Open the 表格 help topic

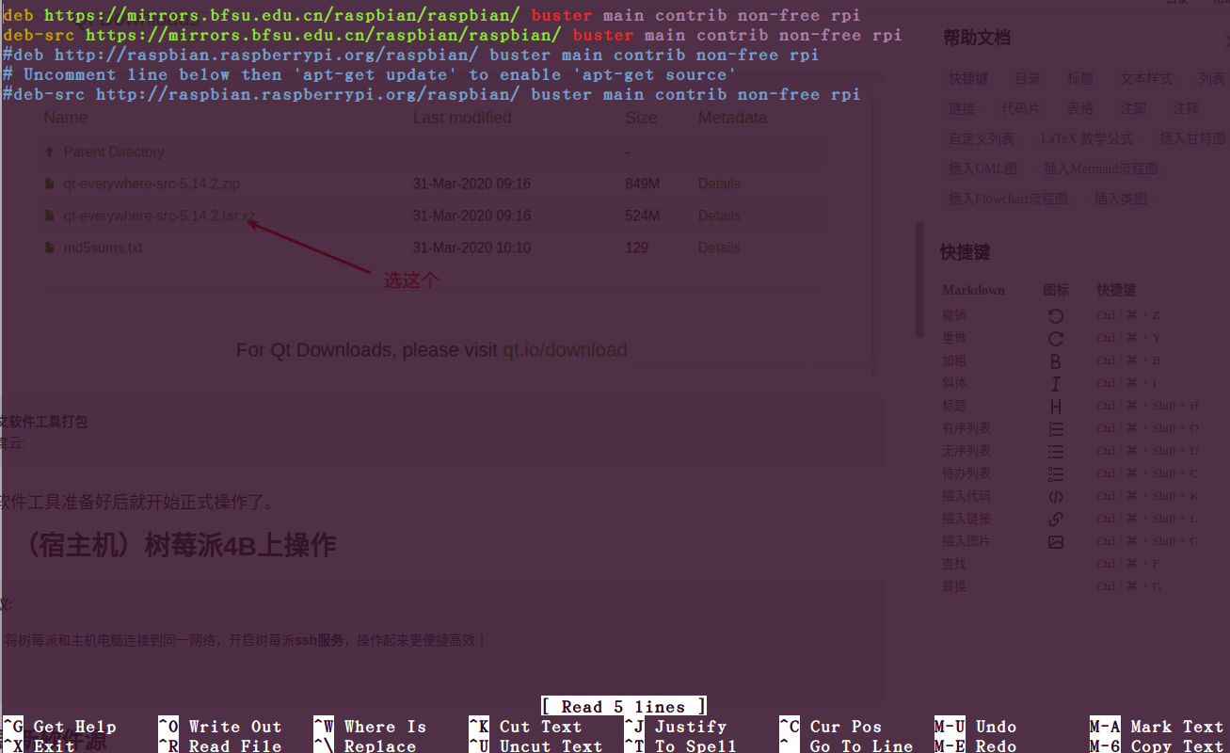pos(1079,108)
